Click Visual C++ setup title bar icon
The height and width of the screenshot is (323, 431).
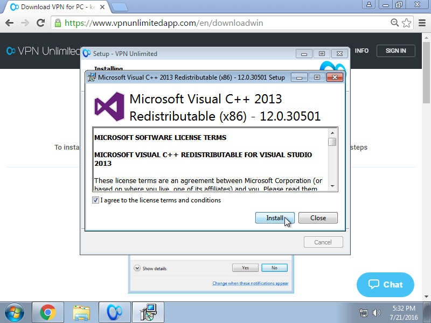click(92, 77)
